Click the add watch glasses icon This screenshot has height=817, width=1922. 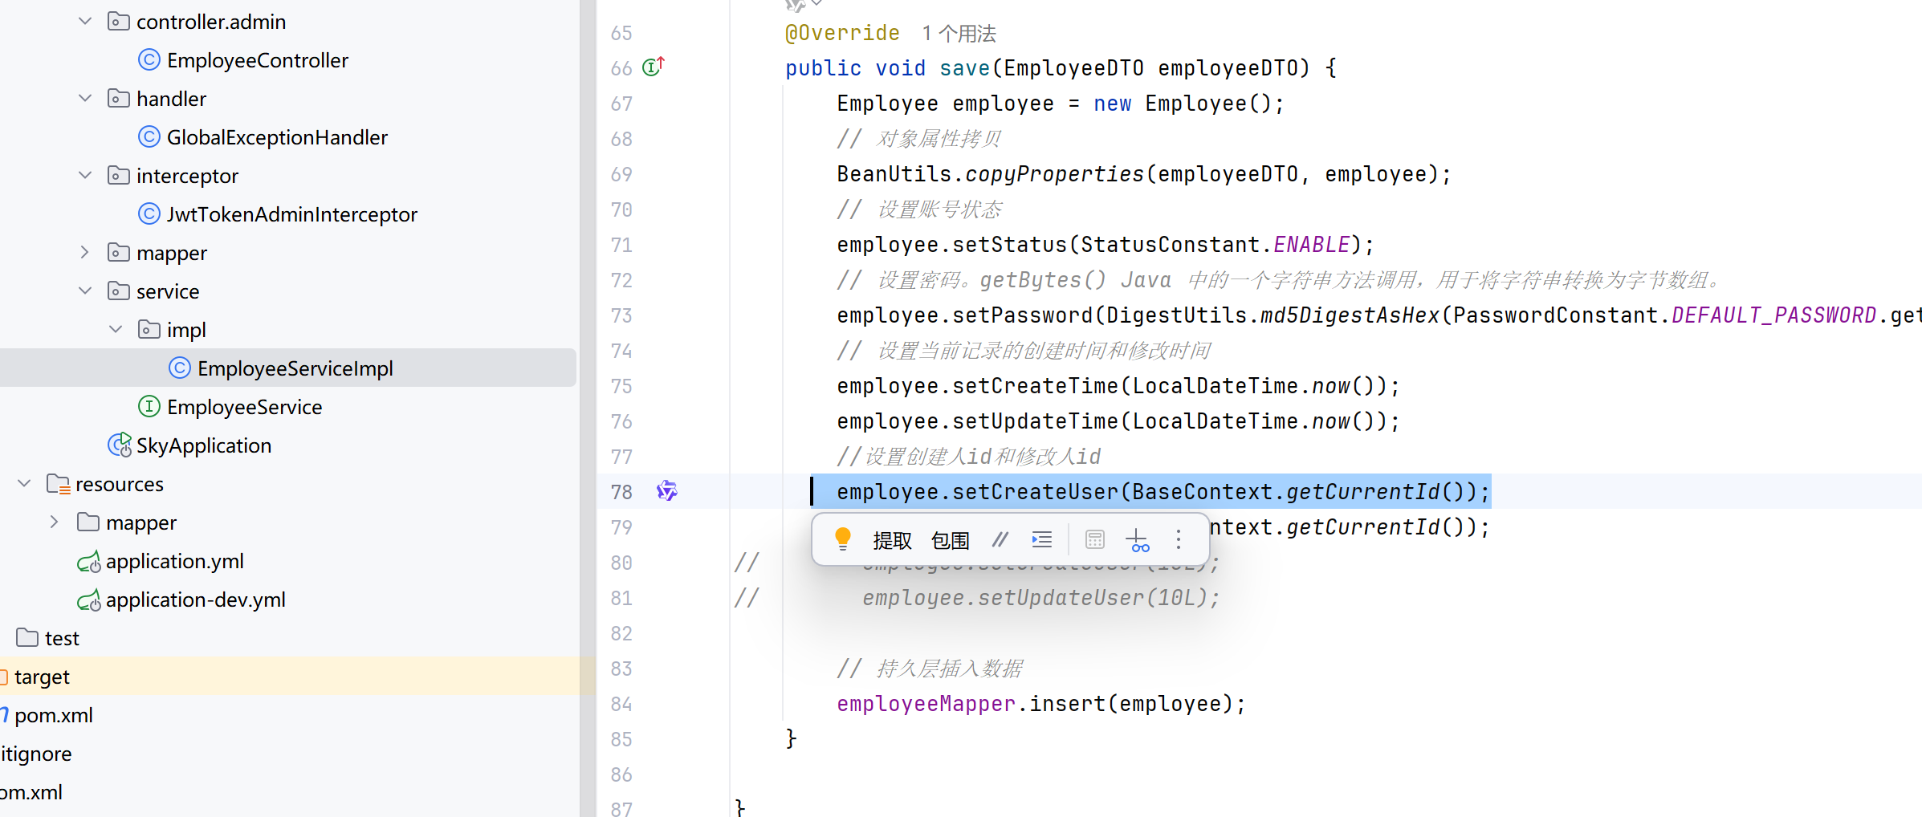[x=1138, y=540]
